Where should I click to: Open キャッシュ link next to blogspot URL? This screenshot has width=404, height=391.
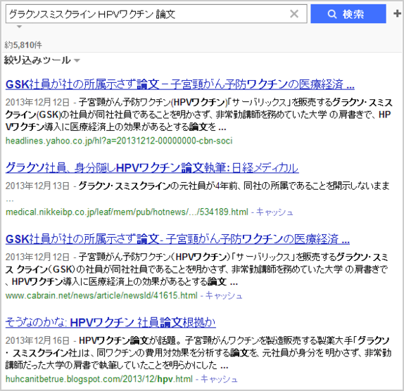(x=219, y=379)
